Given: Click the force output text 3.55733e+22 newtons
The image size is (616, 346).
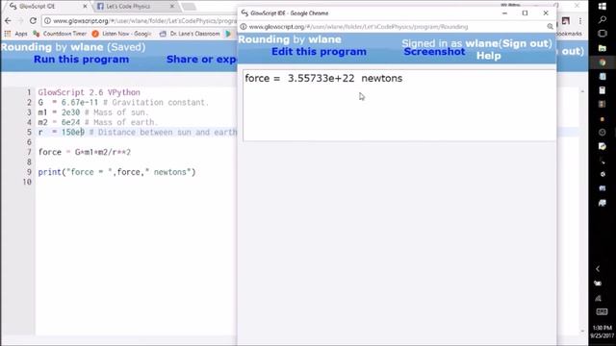Looking at the screenshot, I should pos(323,78).
